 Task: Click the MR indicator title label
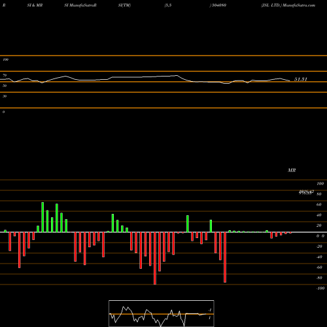292,170
